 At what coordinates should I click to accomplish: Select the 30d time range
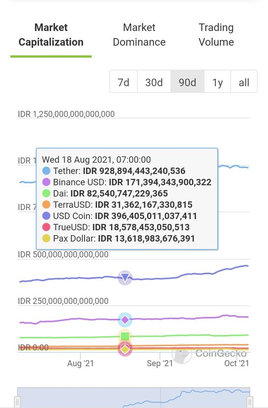(x=154, y=82)
